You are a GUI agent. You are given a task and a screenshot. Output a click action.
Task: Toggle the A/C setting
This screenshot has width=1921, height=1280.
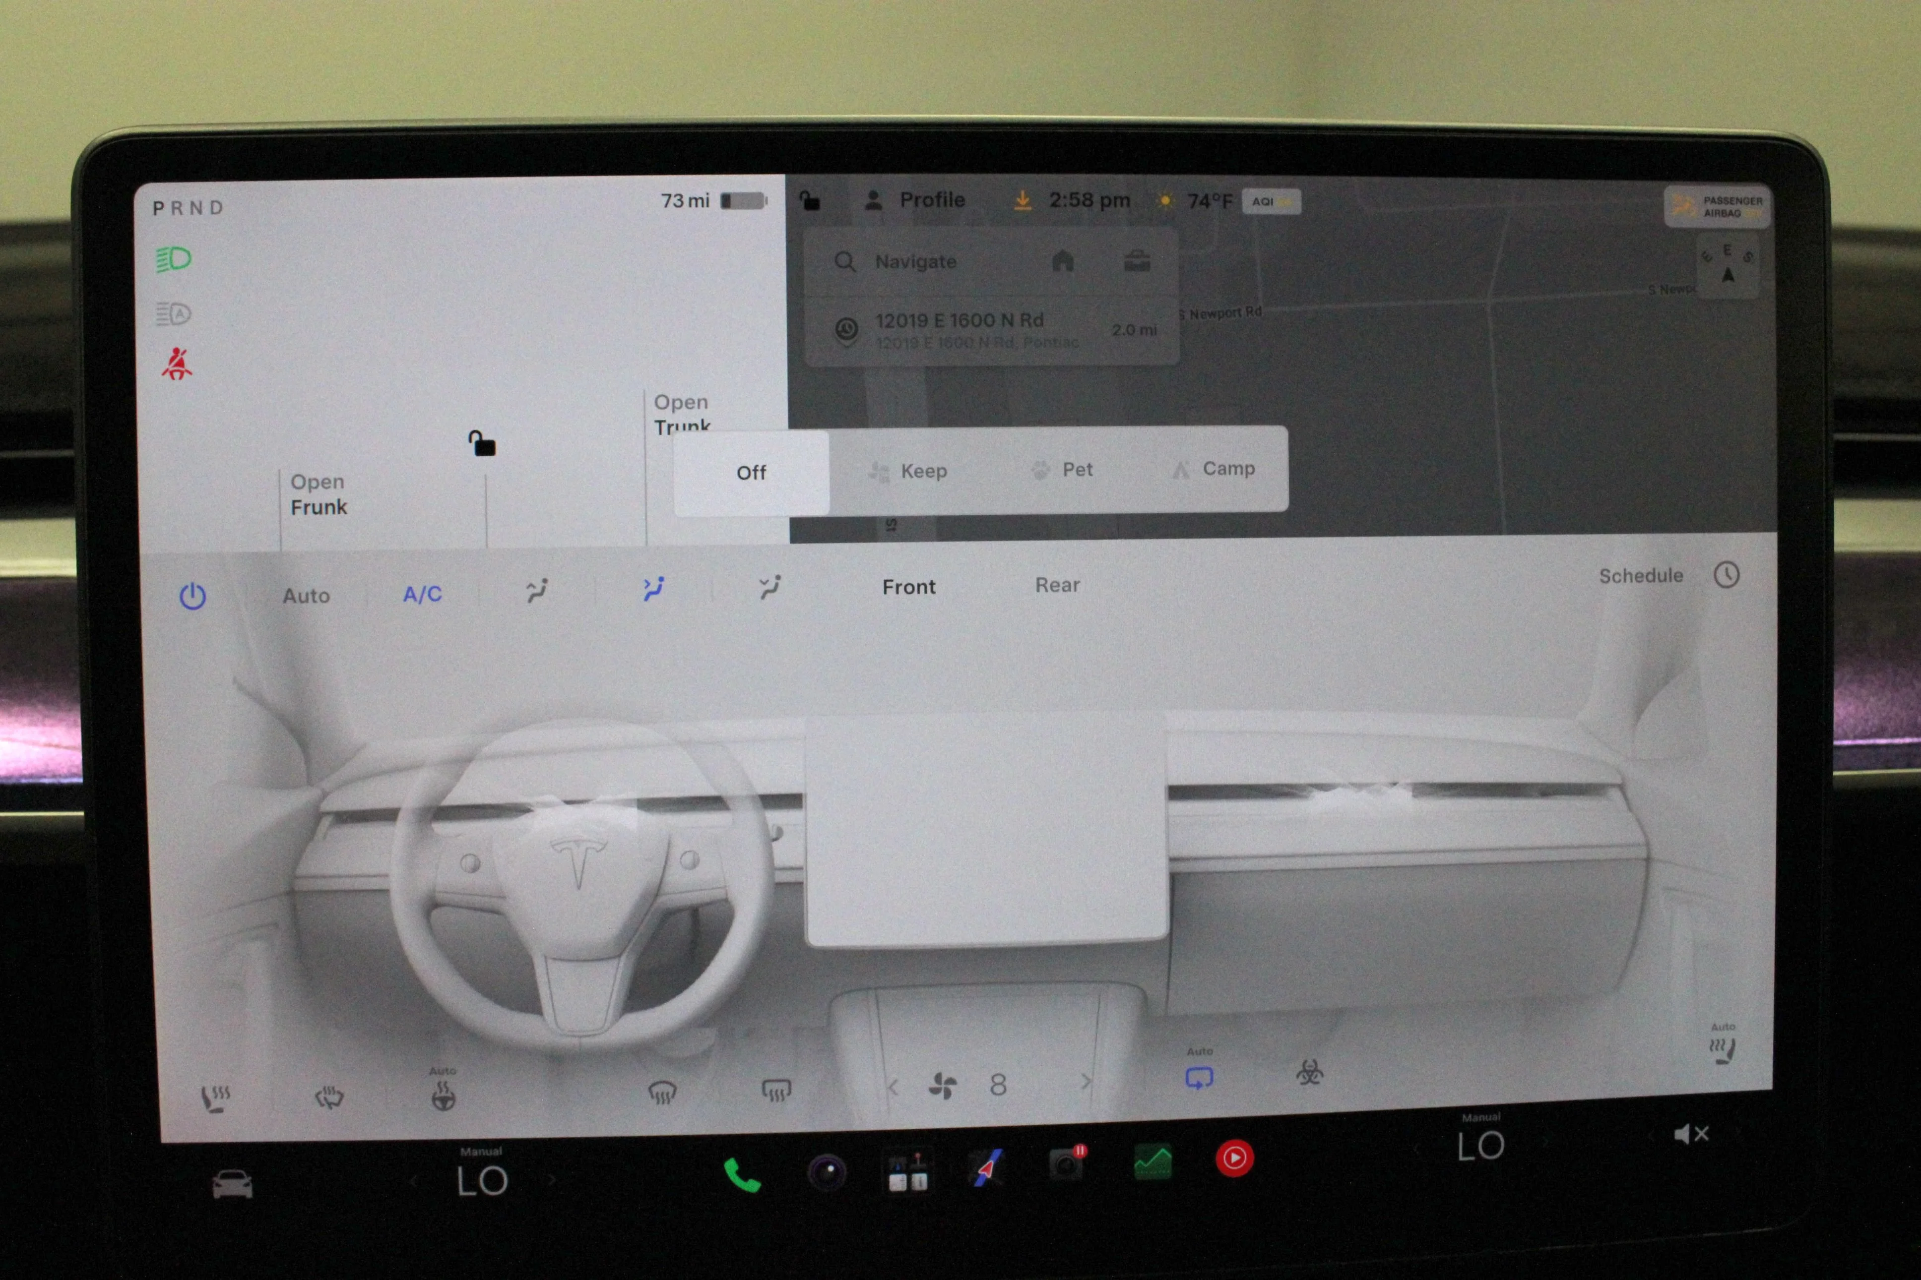pyautogui.click(x=423, y=594)
